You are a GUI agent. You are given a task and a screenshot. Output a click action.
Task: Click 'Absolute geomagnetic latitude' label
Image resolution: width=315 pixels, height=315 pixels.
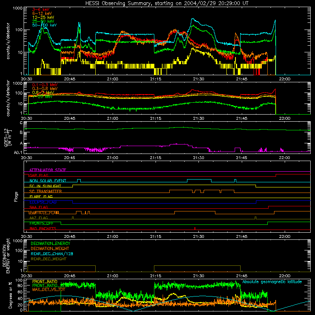point(272,282)
